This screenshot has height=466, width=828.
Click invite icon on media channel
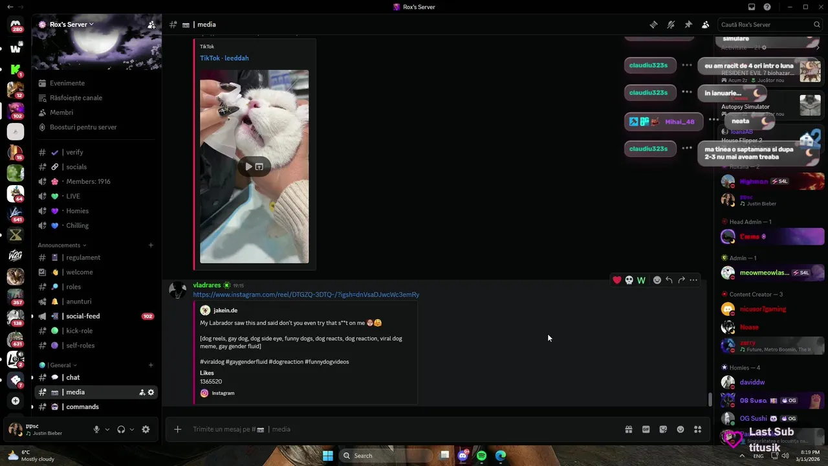(x=142, y=392)
